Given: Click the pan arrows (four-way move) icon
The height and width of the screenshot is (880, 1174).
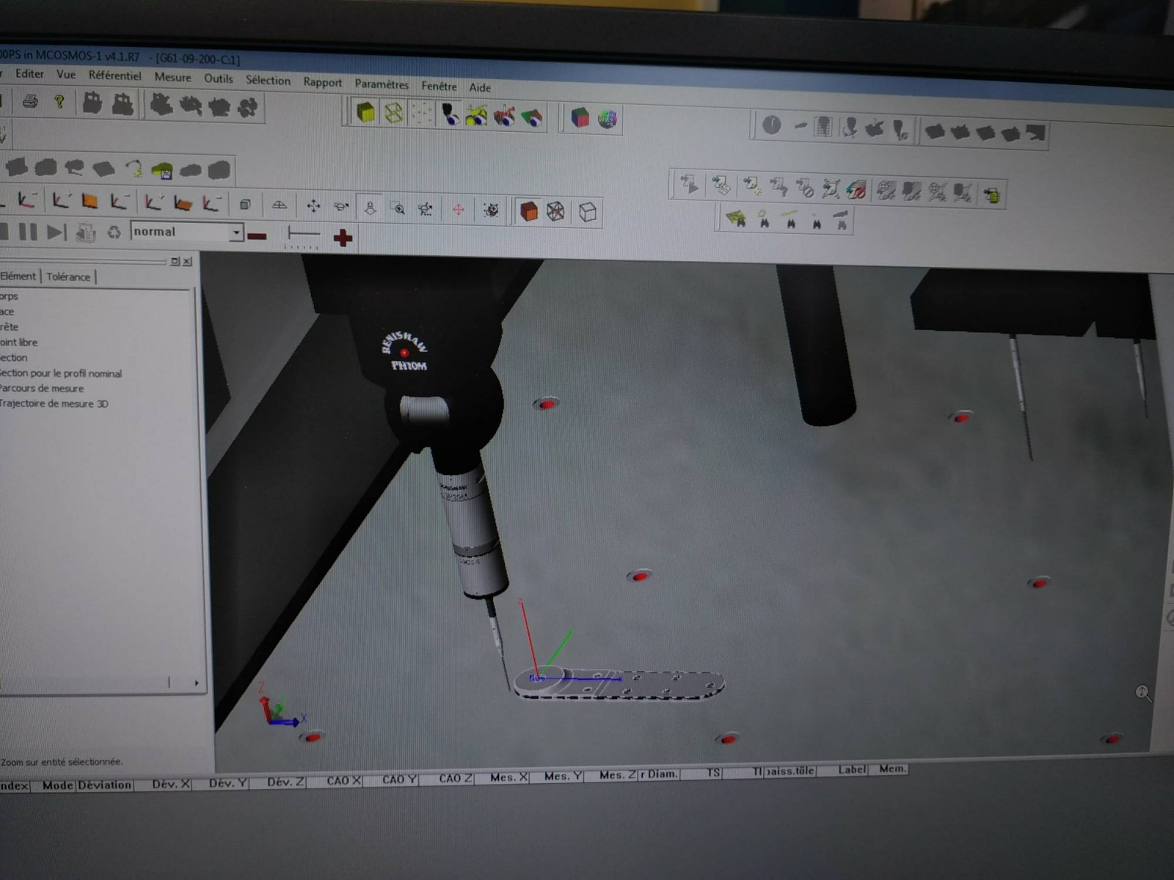Looking at the screenshot, I should 313,206.
